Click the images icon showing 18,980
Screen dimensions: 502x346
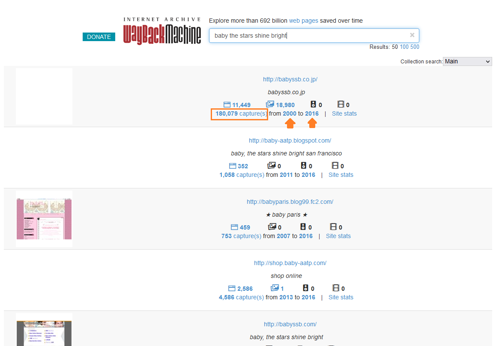[270, 104]
